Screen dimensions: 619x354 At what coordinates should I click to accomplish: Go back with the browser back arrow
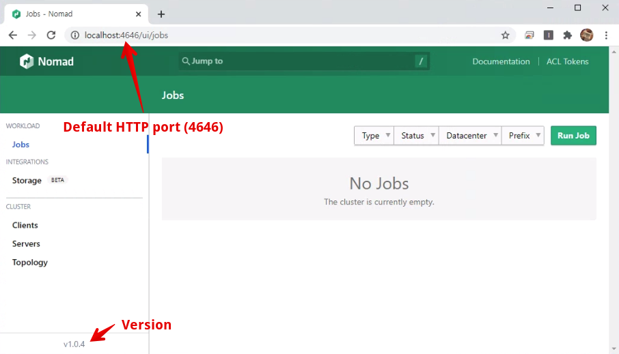pyautogui.click(x=12, y=35)
